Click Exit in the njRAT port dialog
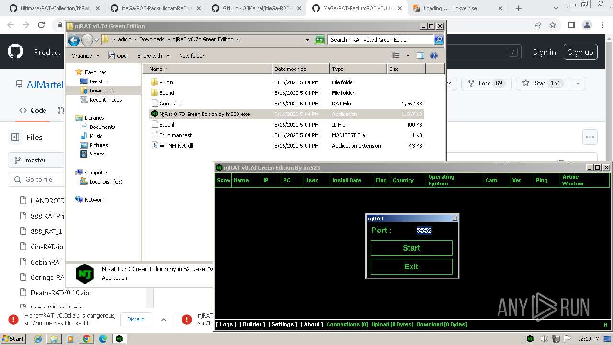The image size is (613, 345). tap(411, 266)
